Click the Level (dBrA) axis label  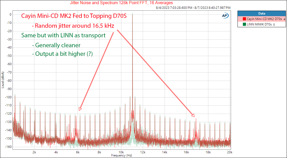(x=3, y=80)
